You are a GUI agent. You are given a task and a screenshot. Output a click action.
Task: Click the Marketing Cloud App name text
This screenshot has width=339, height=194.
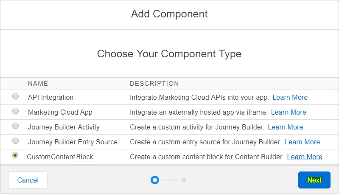point(60,112)
